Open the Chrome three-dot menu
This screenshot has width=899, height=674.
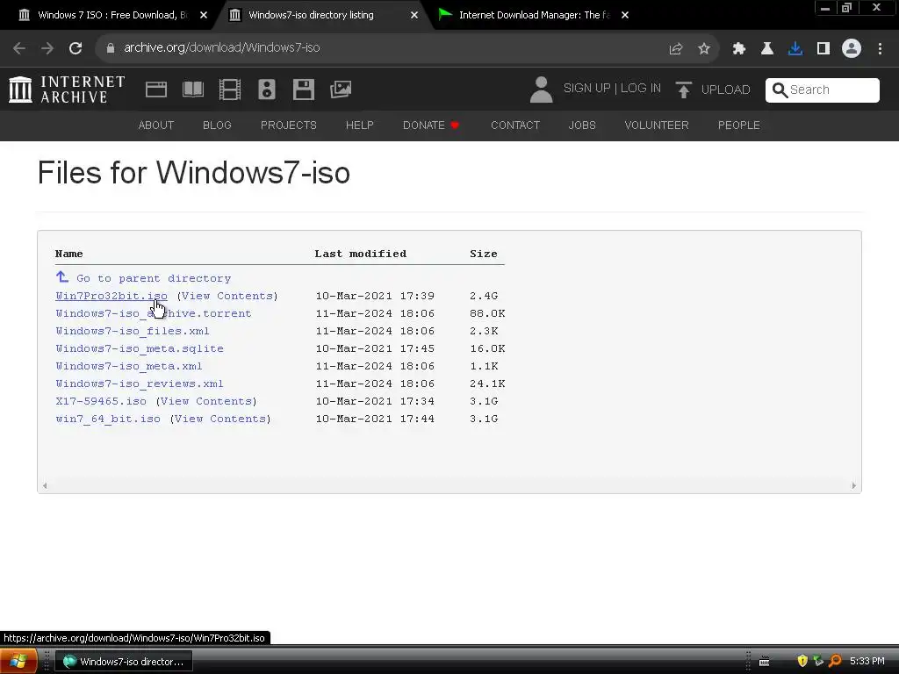[x=880, y=48]
